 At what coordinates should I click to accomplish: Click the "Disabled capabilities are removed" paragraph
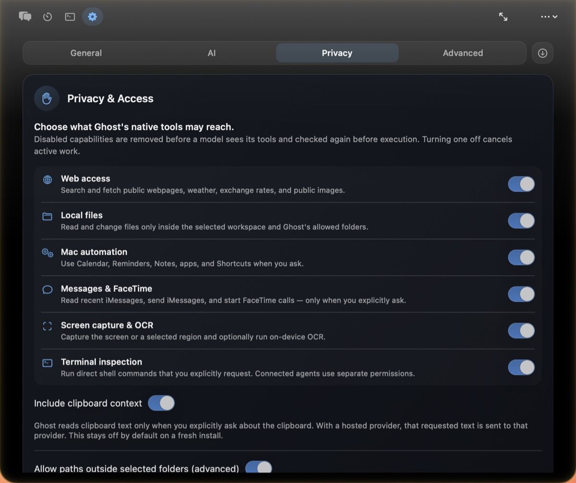273,145
